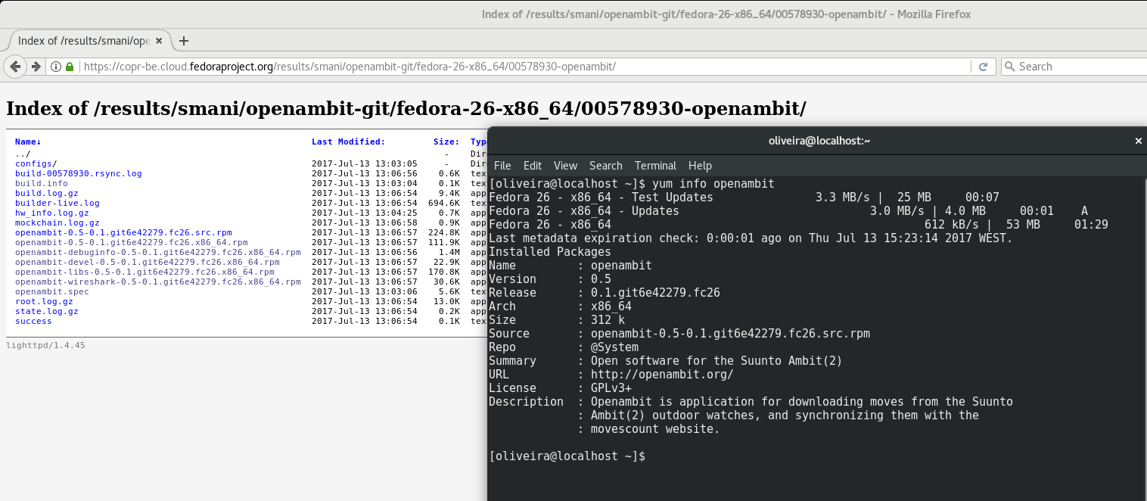Open a new Firefox tab with plus button
The width and height of the screenshot is (1147, 501).
[x=183, y=41]
